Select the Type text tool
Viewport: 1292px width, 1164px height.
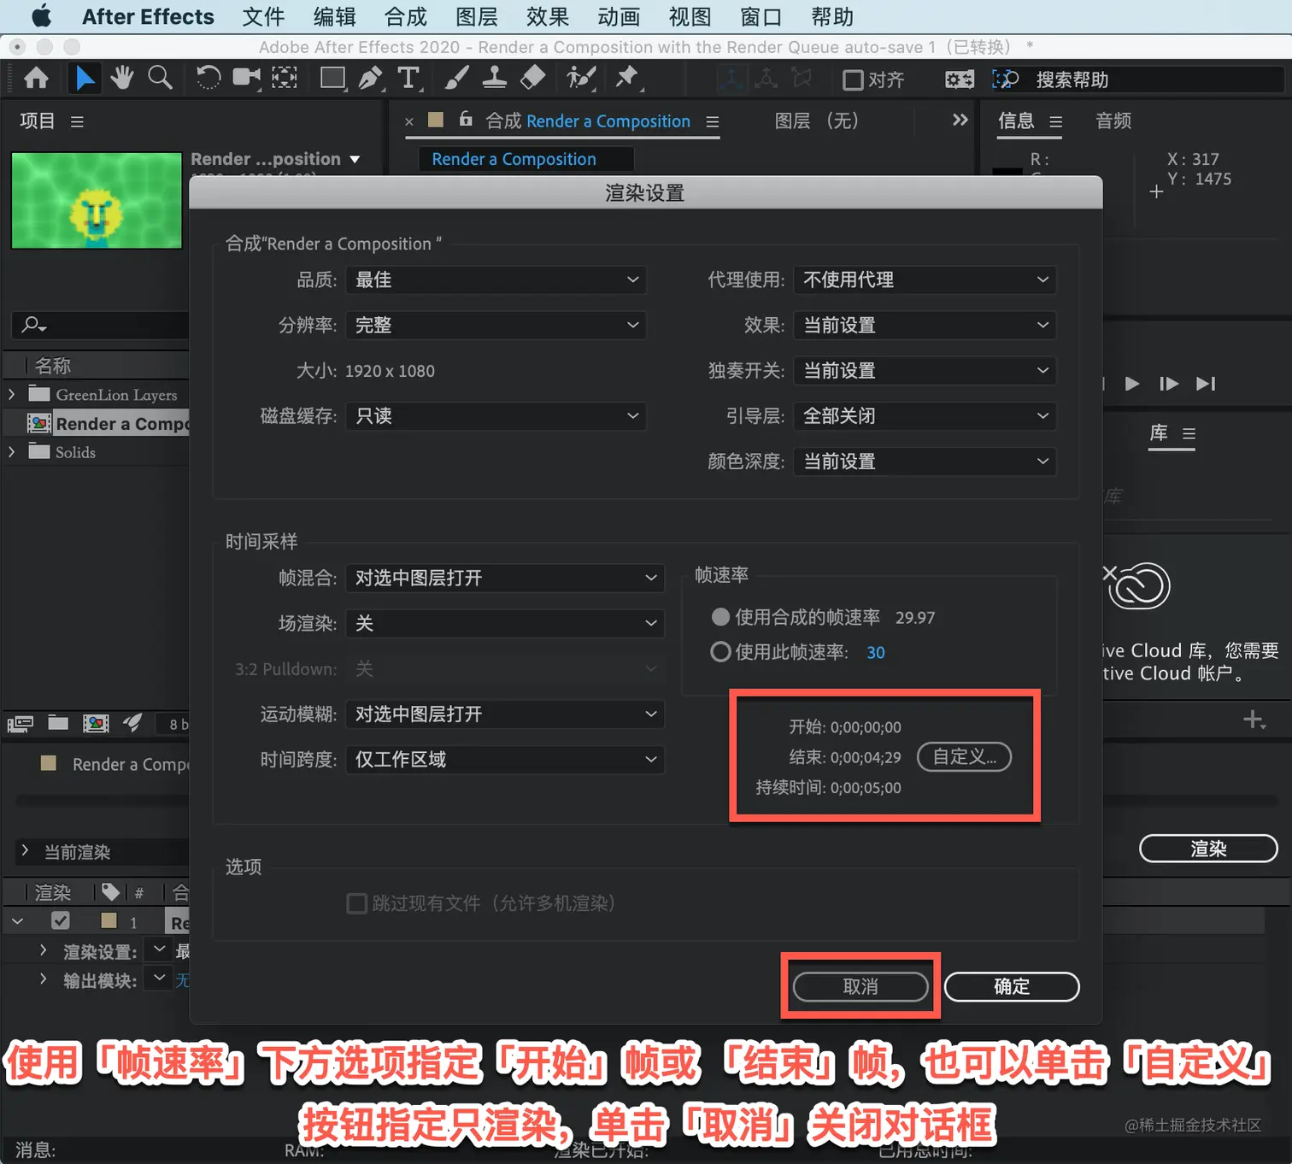point(408,79)
